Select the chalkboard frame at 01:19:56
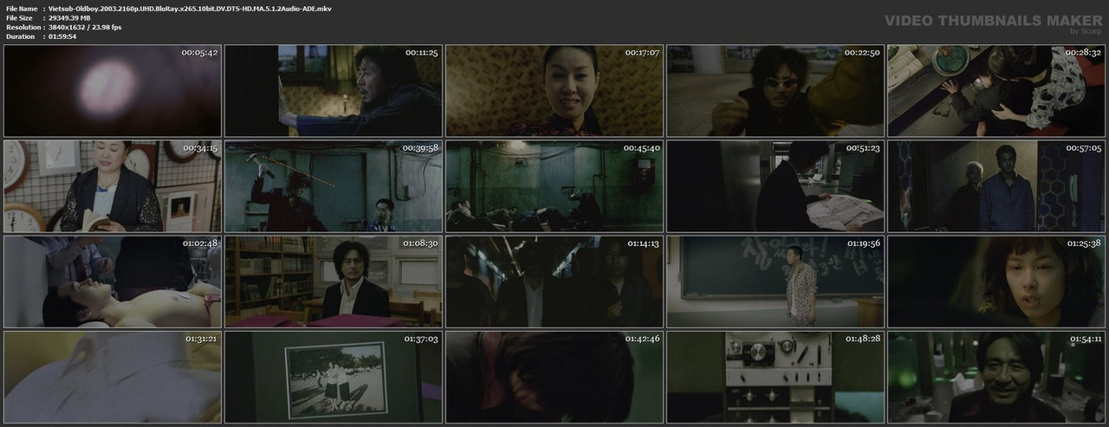 coord(775,281)
